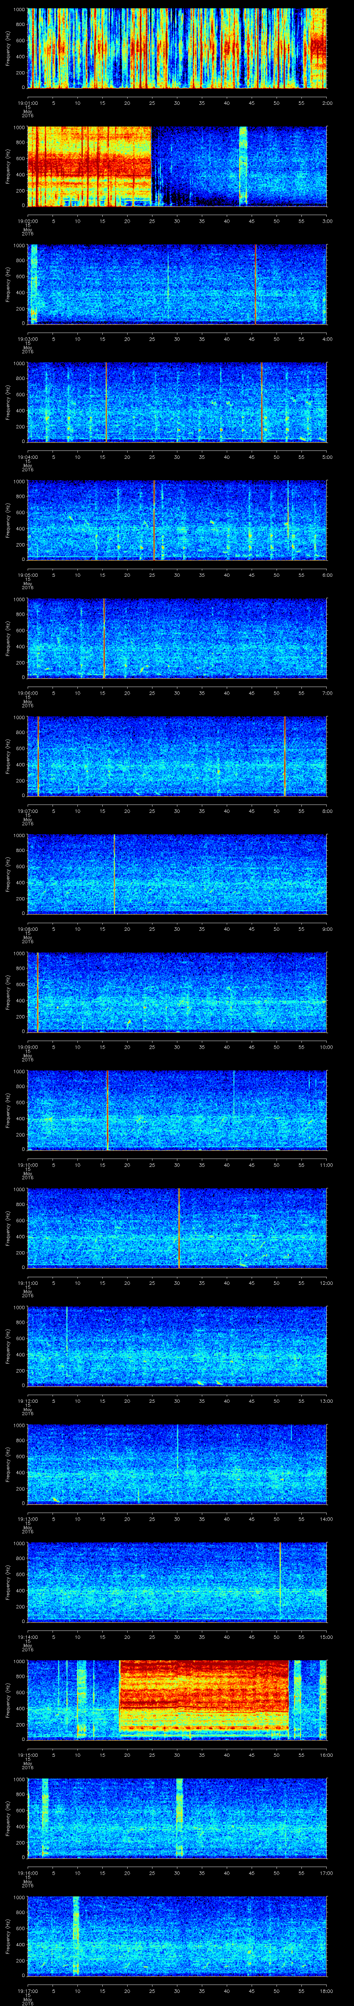Viewport: 354px width, 2006px height.
Task: Select the '19:12:00' start time label
Action: pyautogui.click(x=27, y=1400)
